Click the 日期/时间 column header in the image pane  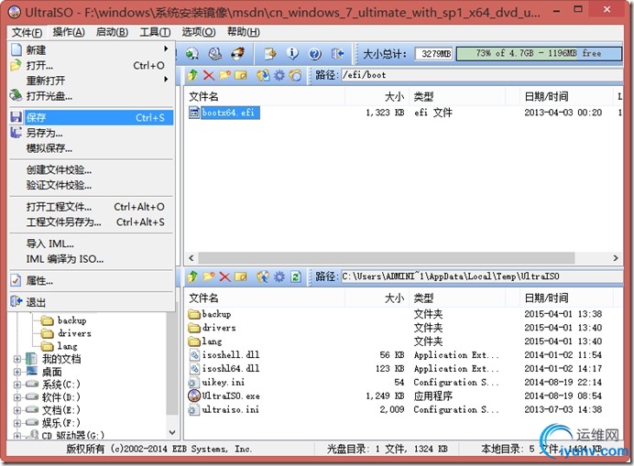click(x=565, y=97)
